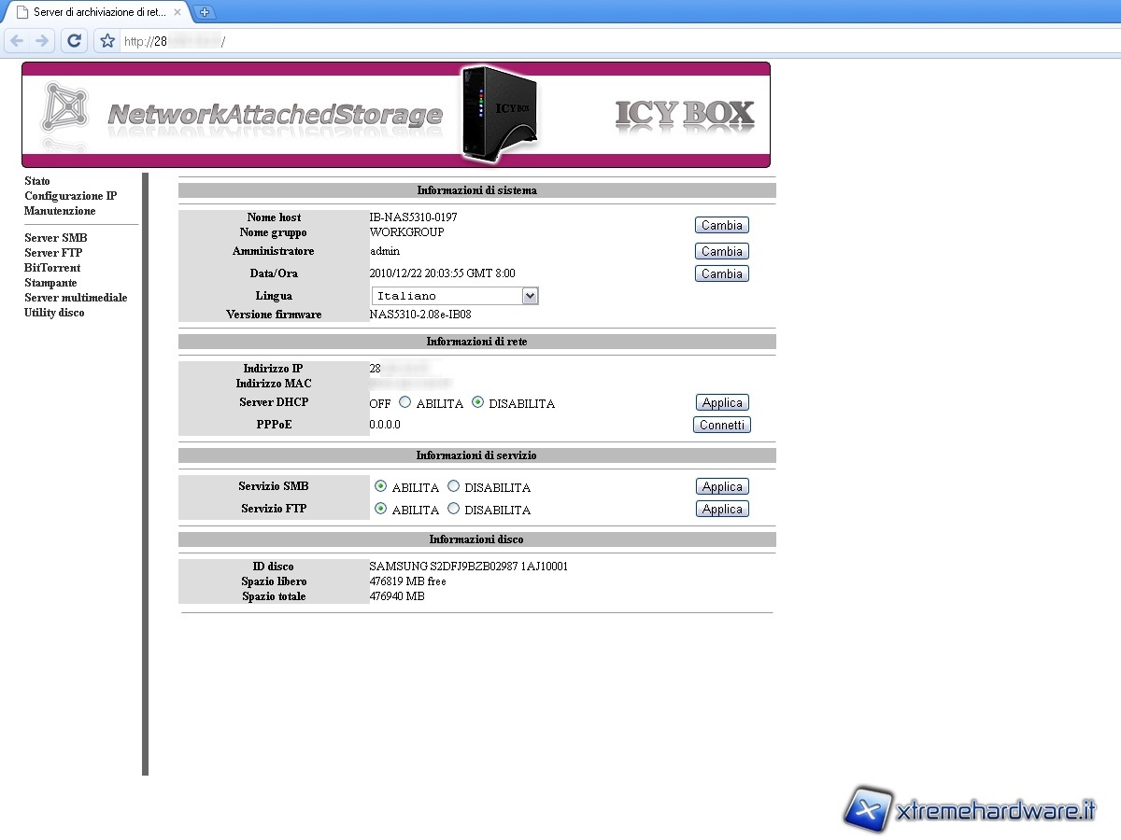This screenshot has height=840, width=1121.
Task: Select ABILITA radio for Server DHCP
Action: (404, 402)
